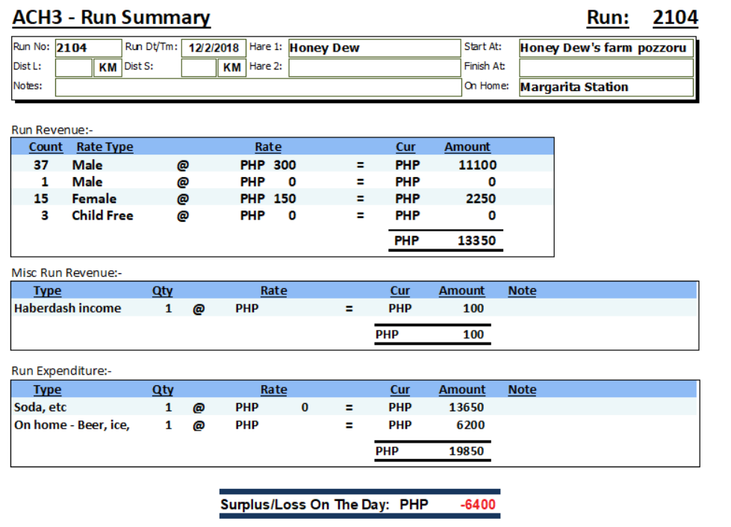Click the Hare 1 field with Honey Dew
Viewport: 731px width, 527px height.
tap(374, 48)
